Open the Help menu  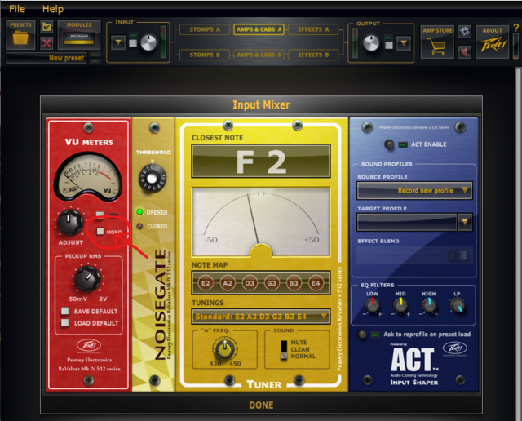(x=52, y=9)
